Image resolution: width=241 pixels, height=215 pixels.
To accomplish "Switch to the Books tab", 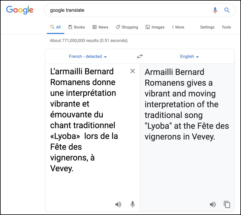I will coord(77,27).
